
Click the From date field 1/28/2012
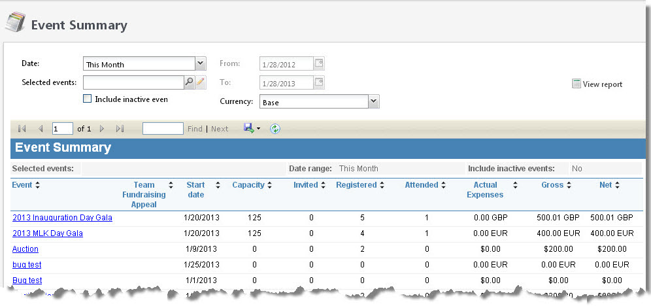coord(286,64)
